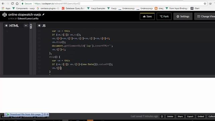Close the 'Download file from this page' popup
The width and height of the screenshot is (215, 121).
[47, 114]
